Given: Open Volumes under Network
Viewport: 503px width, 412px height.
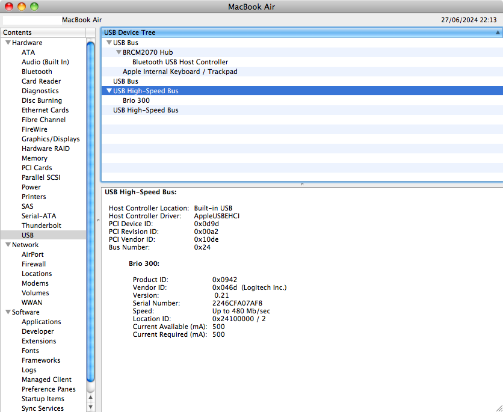Looking at the screenshot, I should 35,293.
